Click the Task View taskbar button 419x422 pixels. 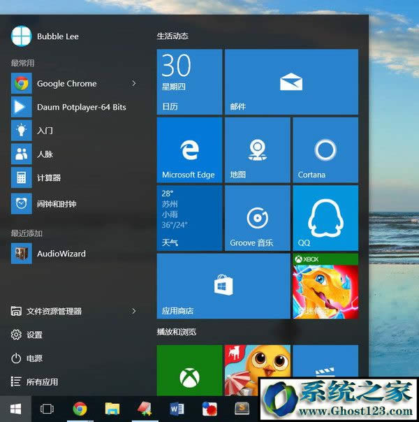coord(47,408)
